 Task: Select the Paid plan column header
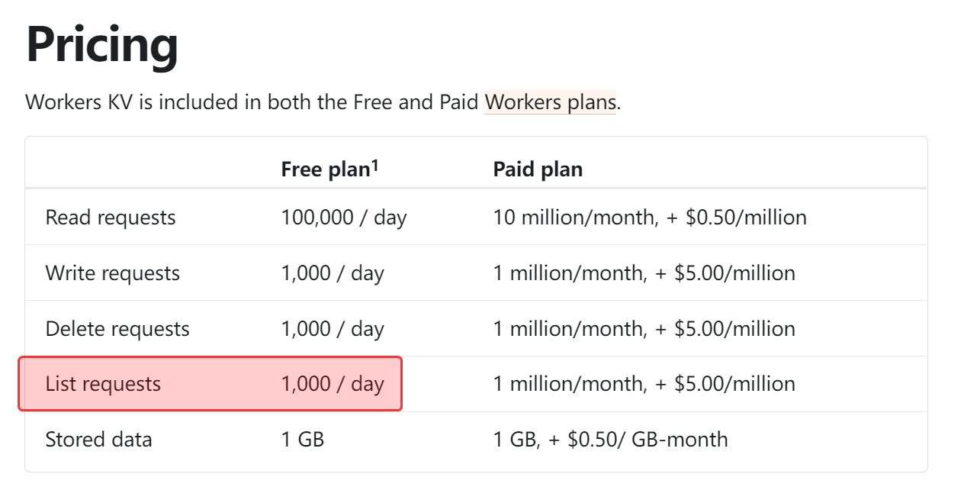(x=538, y=169)
